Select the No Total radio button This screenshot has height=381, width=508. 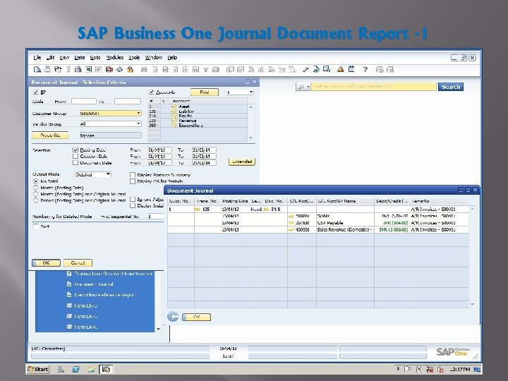coord(36,181)
